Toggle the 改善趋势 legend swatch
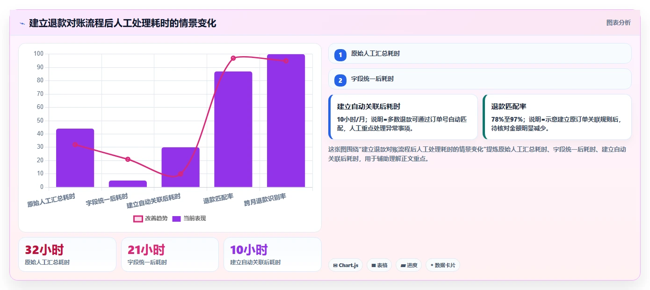This screenshot has height=290, width=650. point(138,218)
